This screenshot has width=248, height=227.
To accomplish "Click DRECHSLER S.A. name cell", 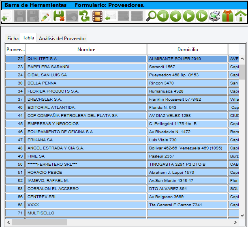I will click(86, 99).
